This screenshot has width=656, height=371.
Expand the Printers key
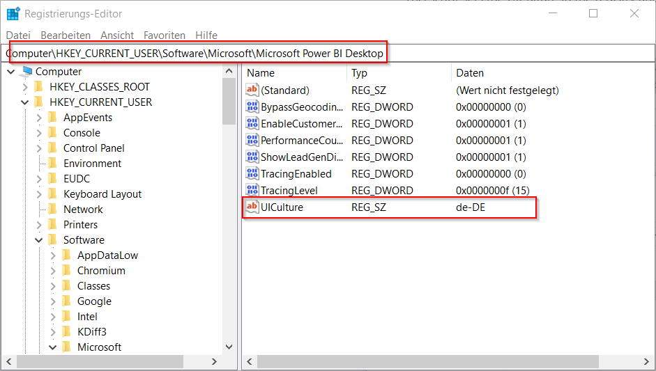(39, 225)
